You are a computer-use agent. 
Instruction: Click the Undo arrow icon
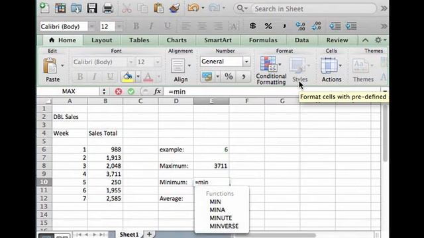click(x=193, y=8)
